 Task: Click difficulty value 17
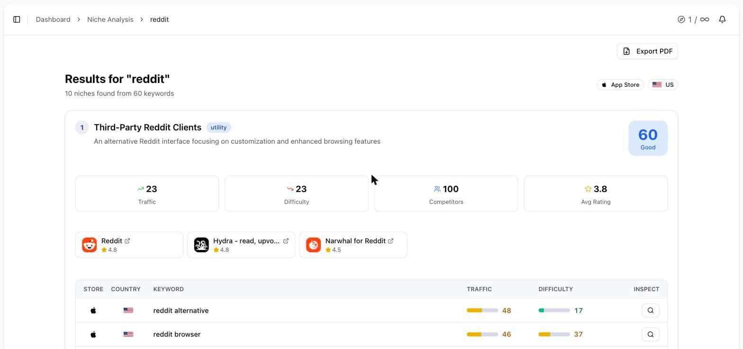click(578, 311)
